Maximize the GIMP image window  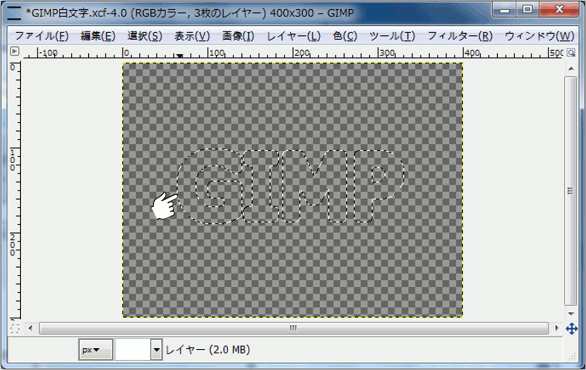click(x=527, y=10)
